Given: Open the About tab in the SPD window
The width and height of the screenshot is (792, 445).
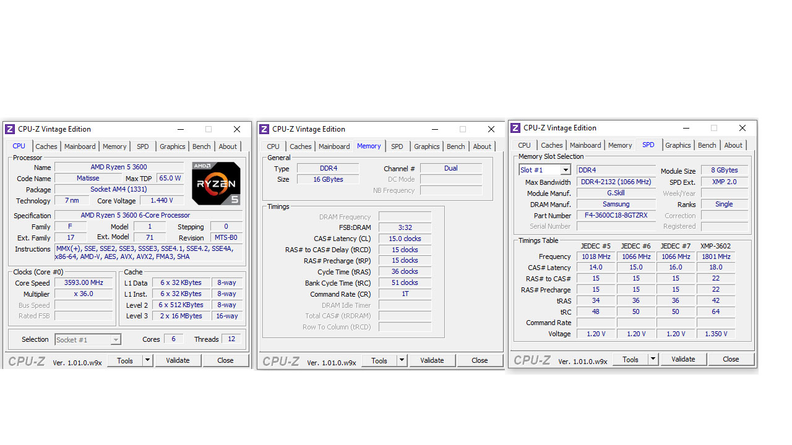Looking at the screenshot, I should point(733,145).
